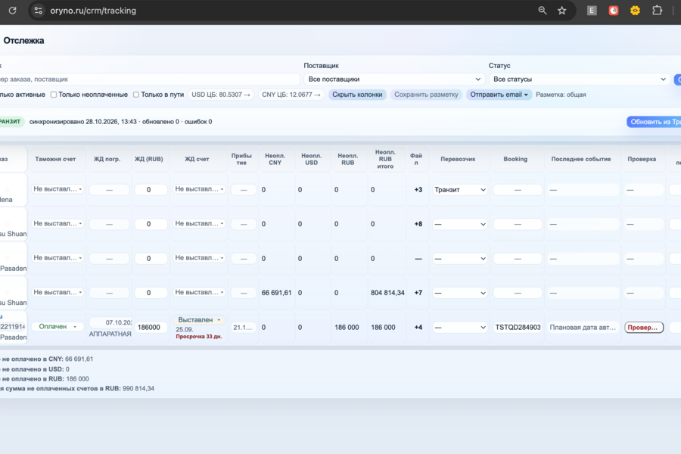Open the Все статусы status dropdown
The width and height of the screenshot is (681, 454).
coord(580,79)
